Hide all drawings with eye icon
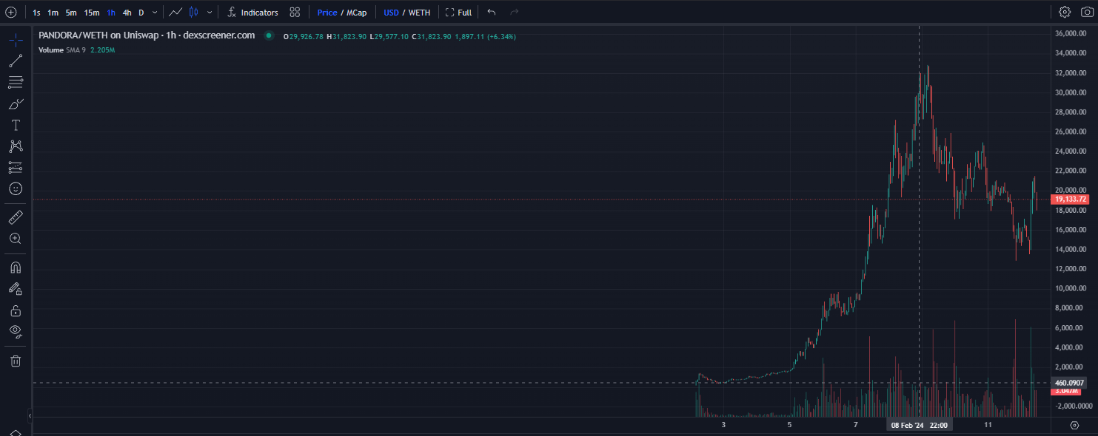Image resolution: width=1098 pixels, height=436 pixels. click(16, 332)
